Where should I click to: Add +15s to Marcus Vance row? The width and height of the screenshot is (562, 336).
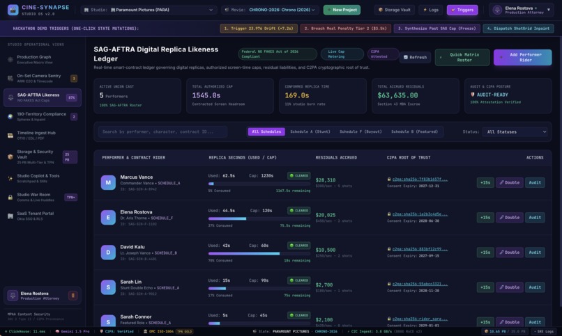pos(485,183)
